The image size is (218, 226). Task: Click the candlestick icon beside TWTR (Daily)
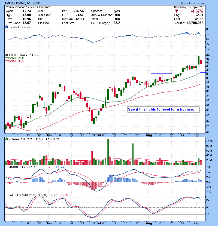coord(6,55)
